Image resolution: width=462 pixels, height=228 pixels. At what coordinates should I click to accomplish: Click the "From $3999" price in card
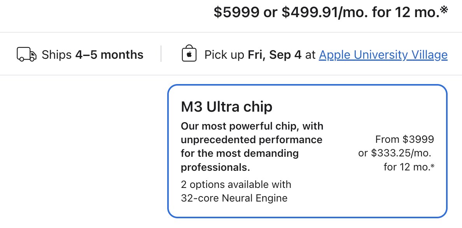coord(404,139)
